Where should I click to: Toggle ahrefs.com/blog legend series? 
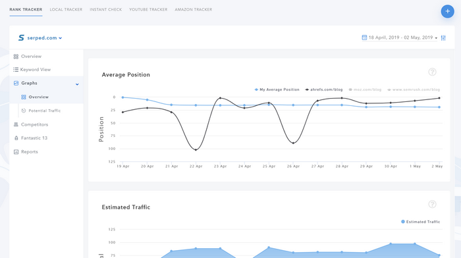click(324, 90)
